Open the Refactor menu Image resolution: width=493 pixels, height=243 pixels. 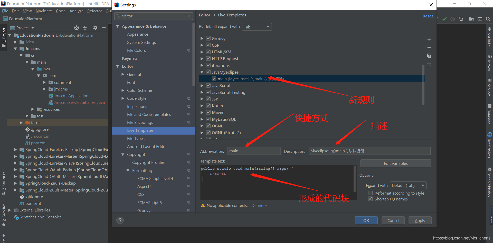95,11
